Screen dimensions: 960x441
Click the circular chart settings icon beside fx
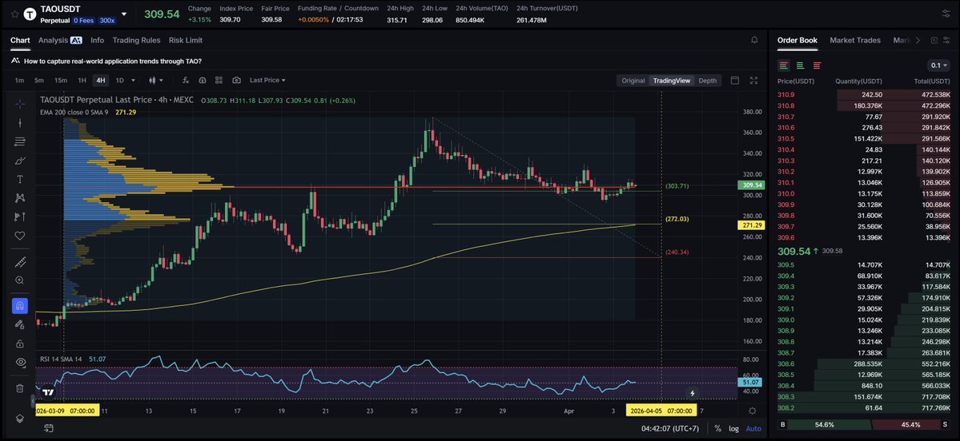203,80
